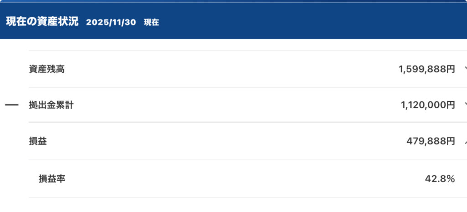This screenshot has width=467, height=212.
Task: Click the 479,888円 profit amount
Action: (x=431, y=141)
